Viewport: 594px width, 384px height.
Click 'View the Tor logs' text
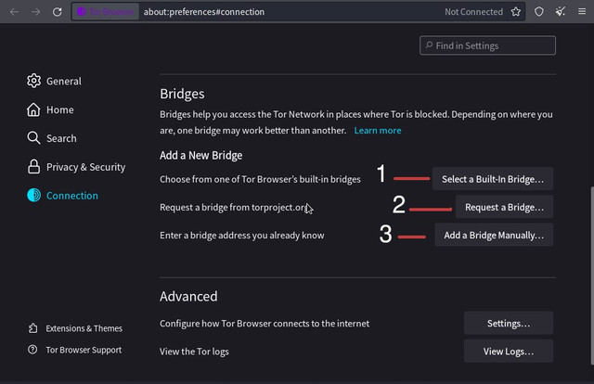(194, 352)
